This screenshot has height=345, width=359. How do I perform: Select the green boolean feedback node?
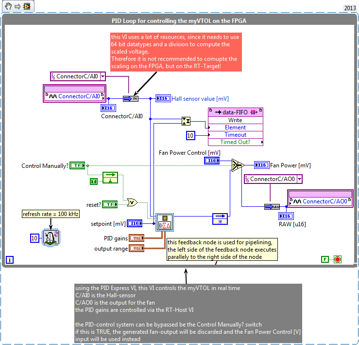110,178
